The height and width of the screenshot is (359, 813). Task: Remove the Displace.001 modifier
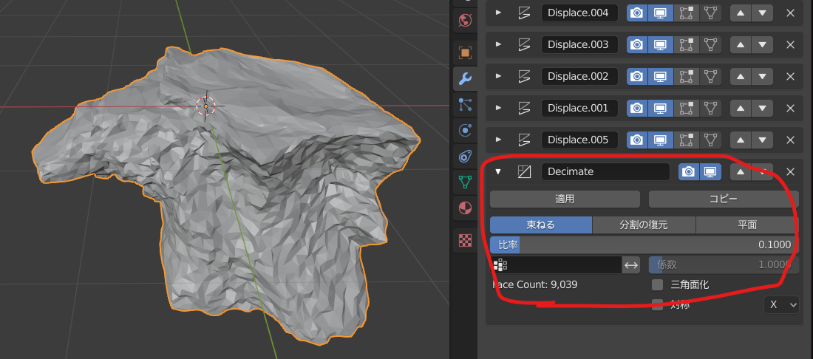click(790, 109)
